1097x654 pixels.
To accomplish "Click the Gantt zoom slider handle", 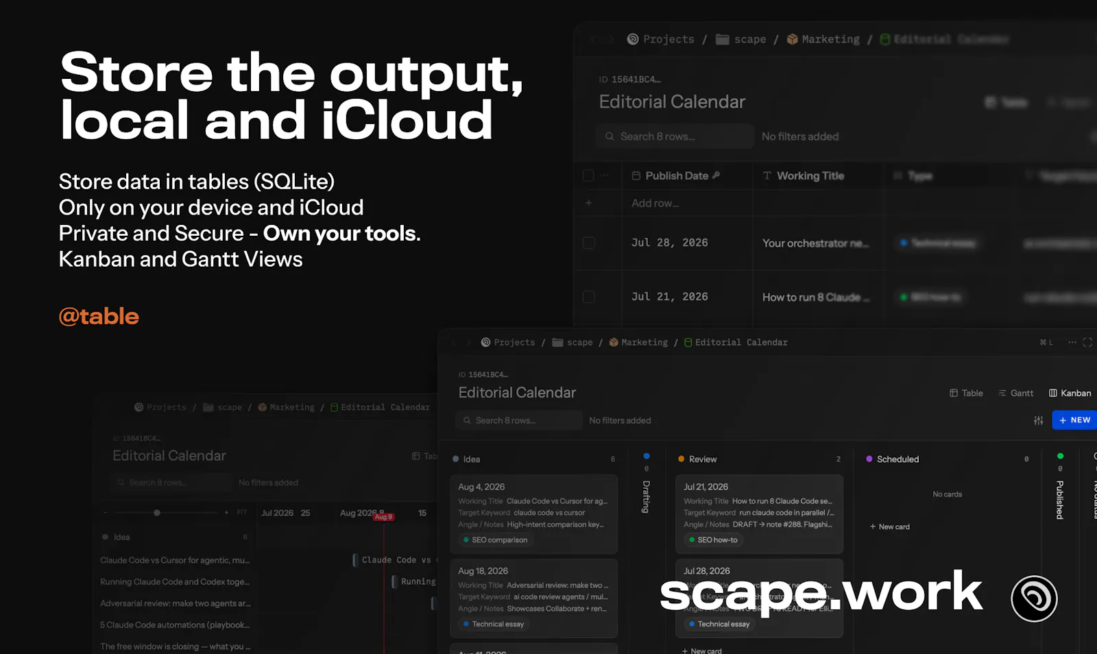I will point(157,513).
